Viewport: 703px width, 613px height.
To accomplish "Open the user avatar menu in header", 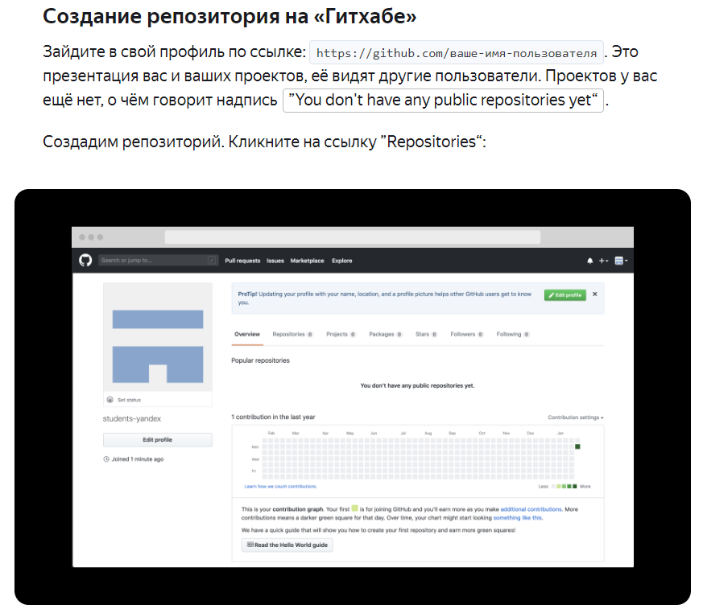I will [621, 261].
